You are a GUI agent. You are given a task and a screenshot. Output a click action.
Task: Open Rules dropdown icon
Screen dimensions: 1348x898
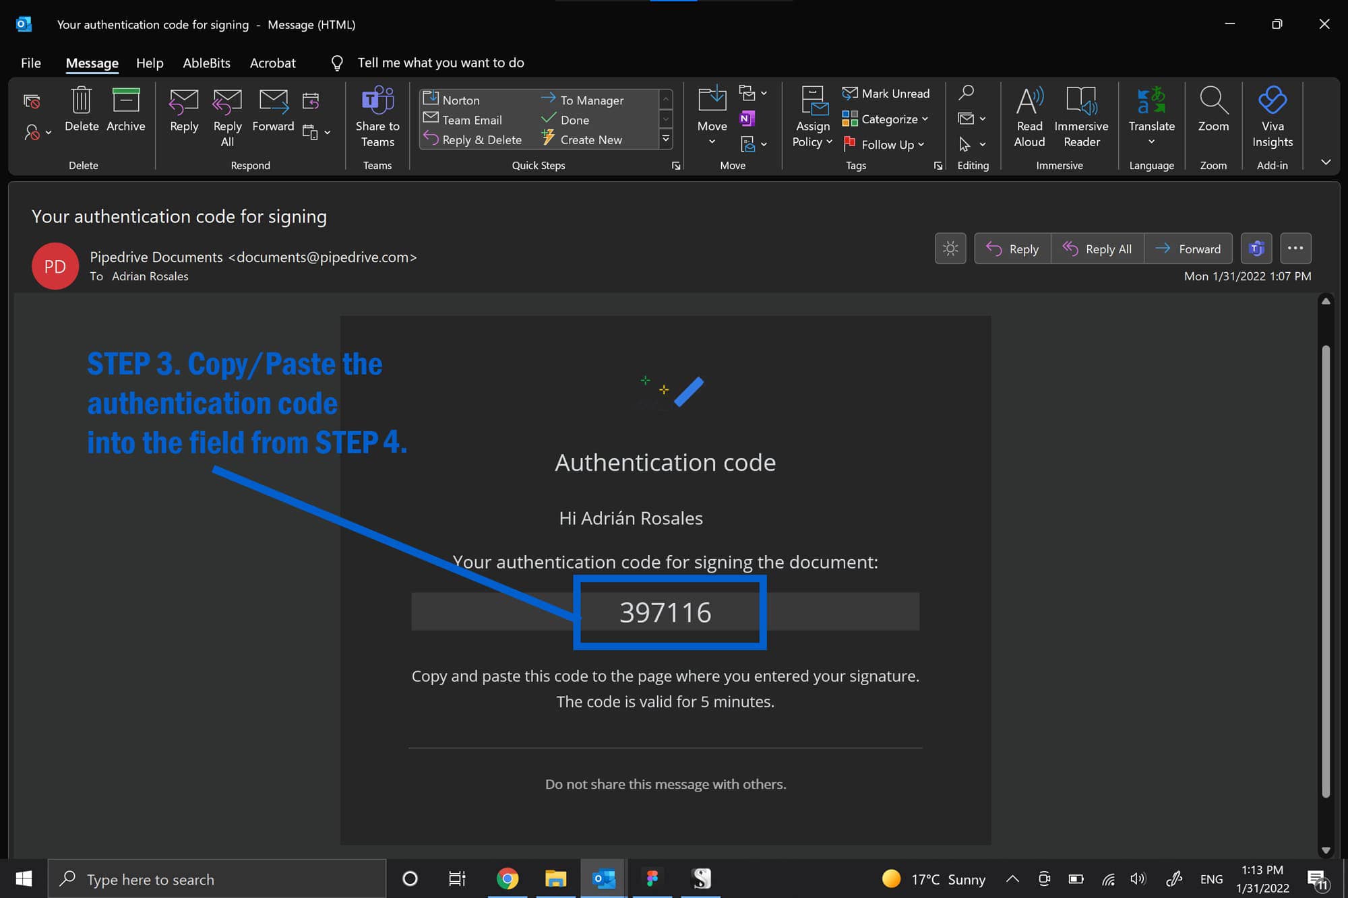pyautogui.click(x=753, y=93)
